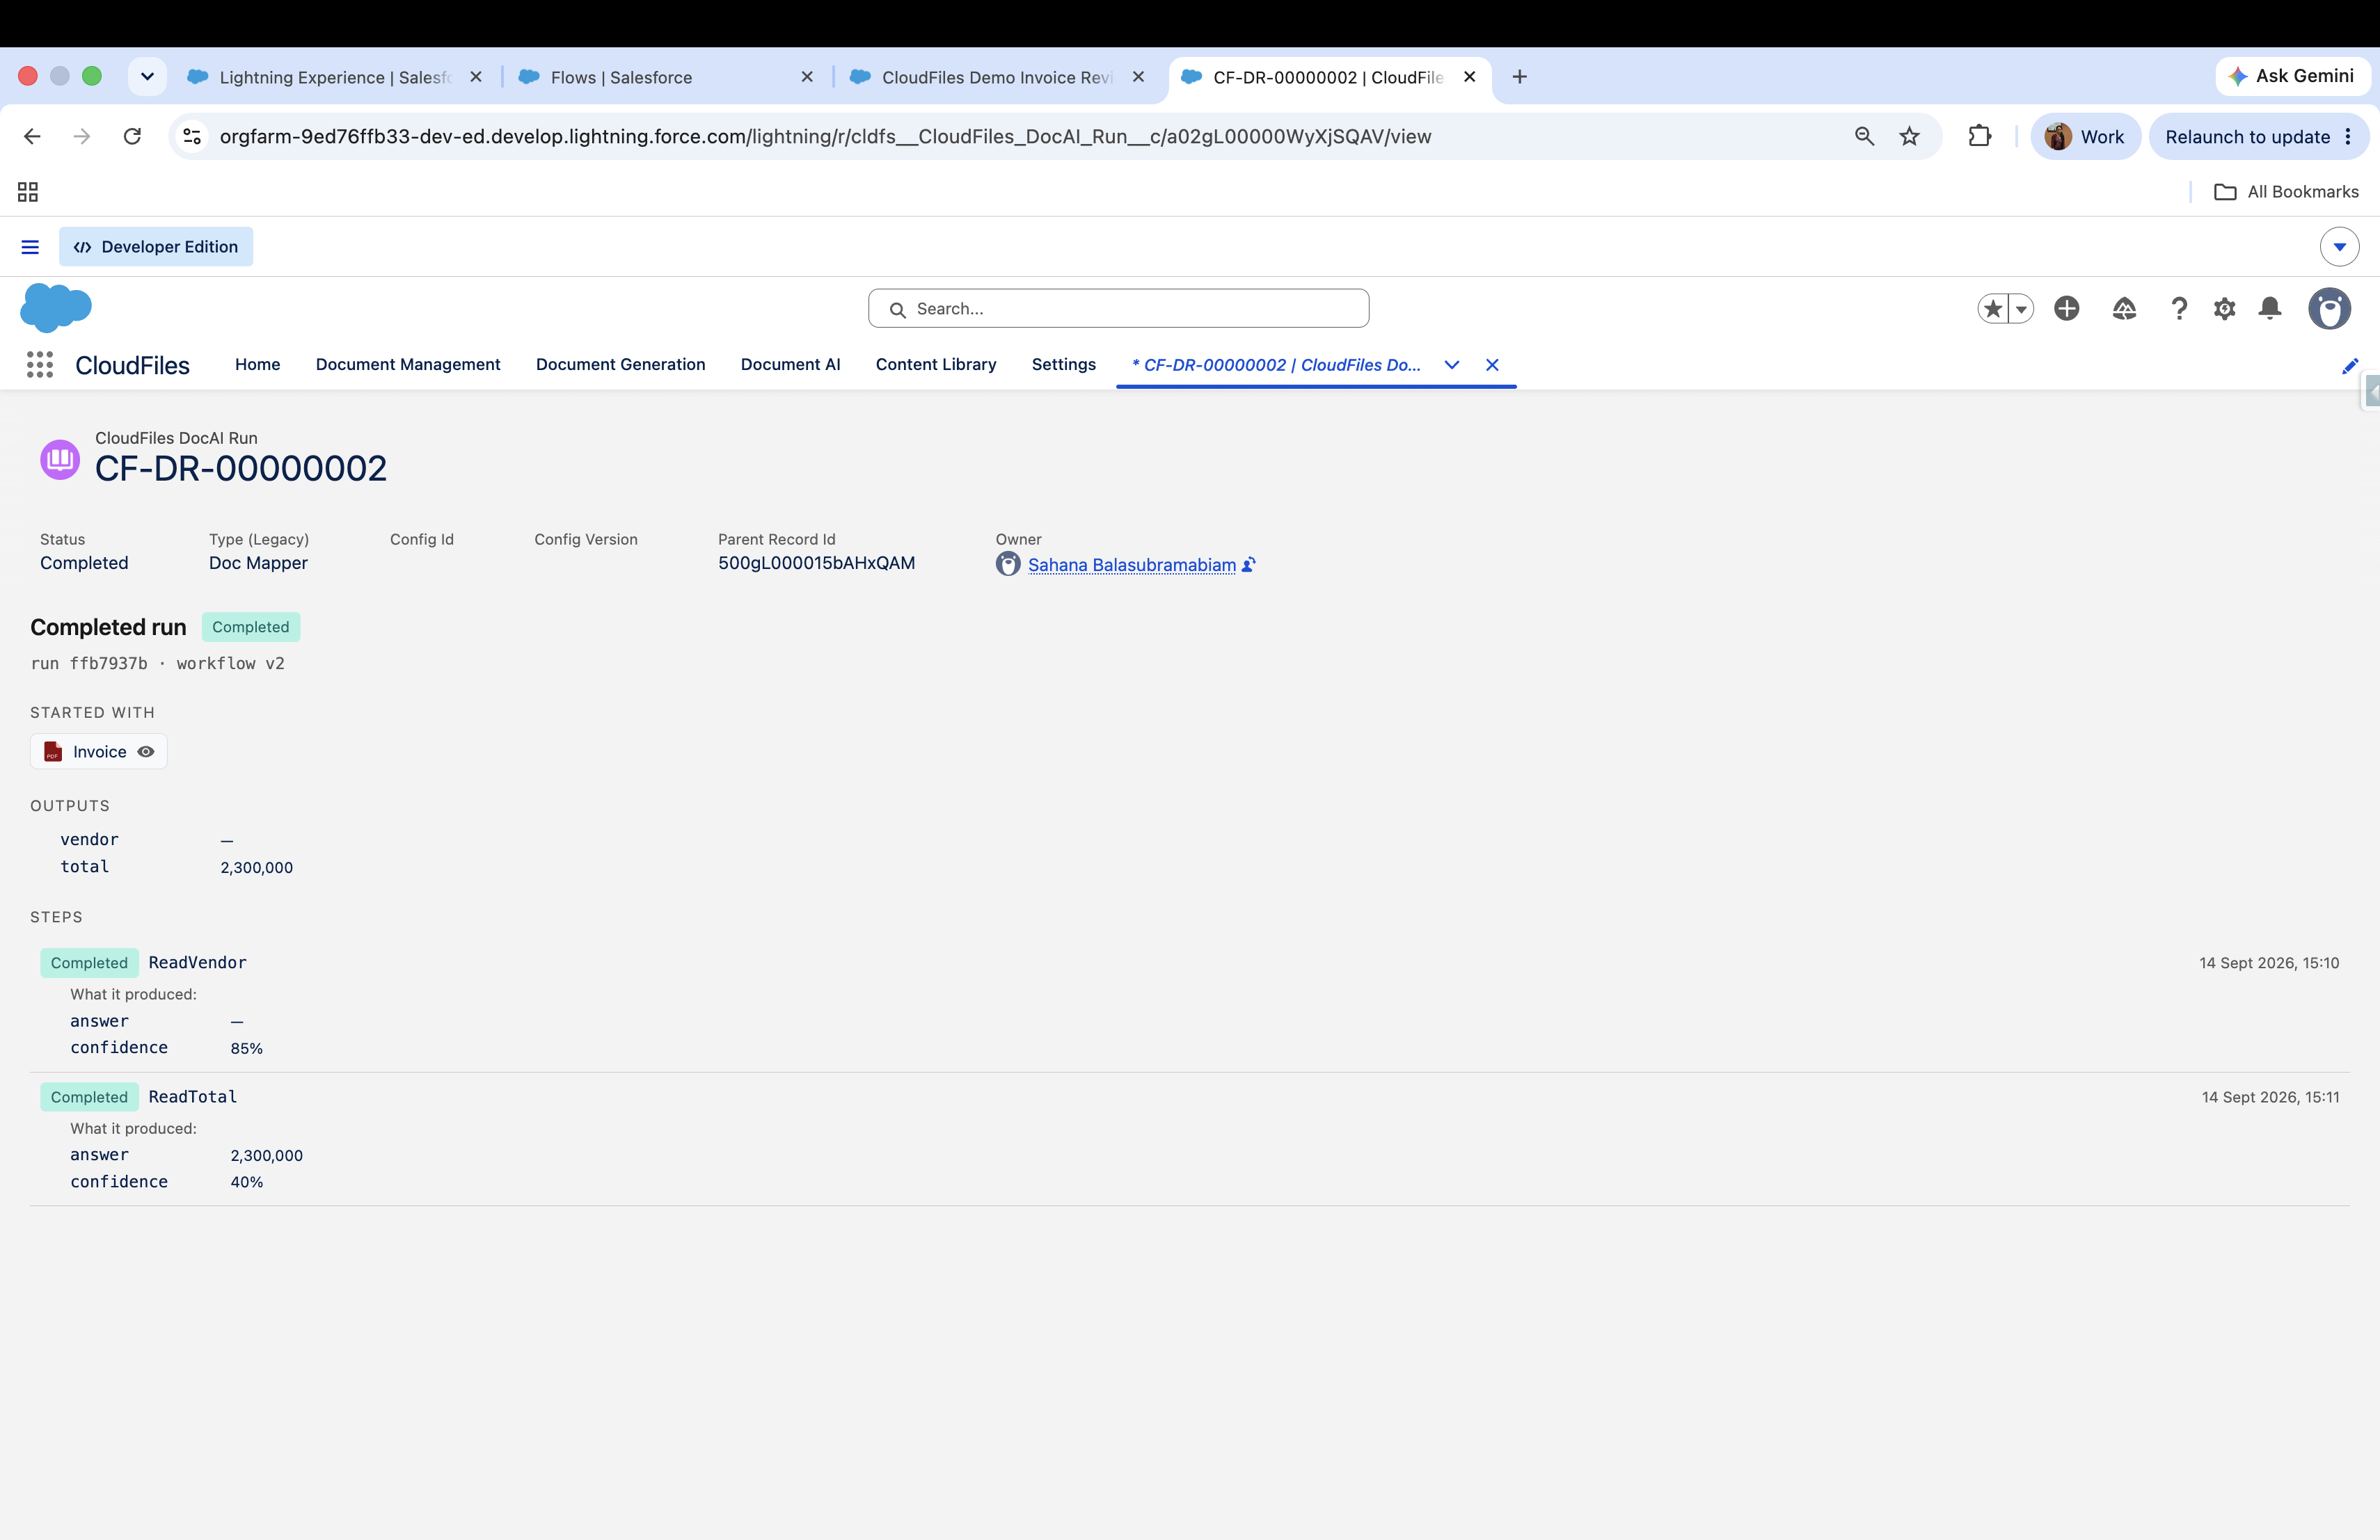Open the App Launcher grid icon

40,364
